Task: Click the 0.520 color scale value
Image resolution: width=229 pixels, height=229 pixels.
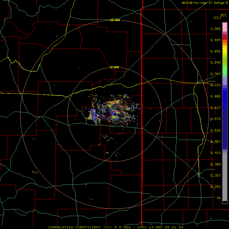Action: point(216,131)
